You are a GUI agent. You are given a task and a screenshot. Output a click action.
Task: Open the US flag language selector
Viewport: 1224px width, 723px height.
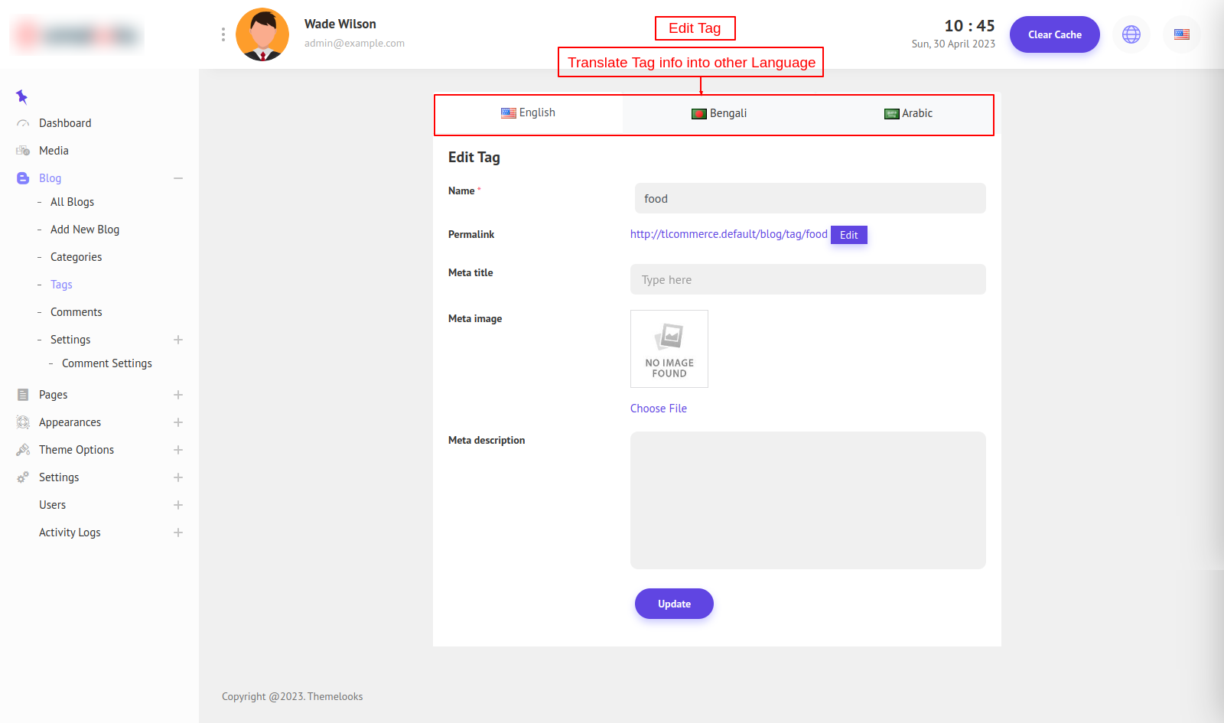(x=1181, y=34)
